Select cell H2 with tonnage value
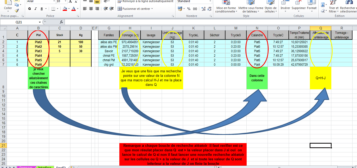This screenshot has height=168, width=357. pos(130,42)
